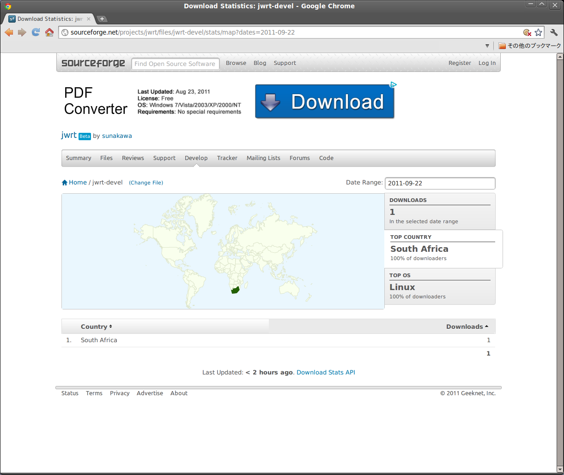Click the Chrome icon in title bar
Viewport: 564px width, 475px height.
pos(8,6)
